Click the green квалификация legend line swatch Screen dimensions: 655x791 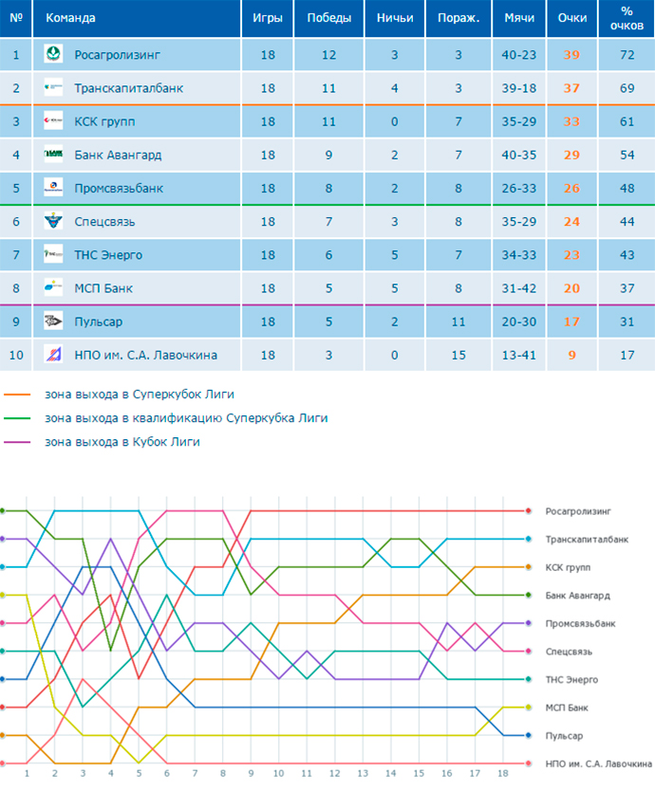tap(17, 418)
